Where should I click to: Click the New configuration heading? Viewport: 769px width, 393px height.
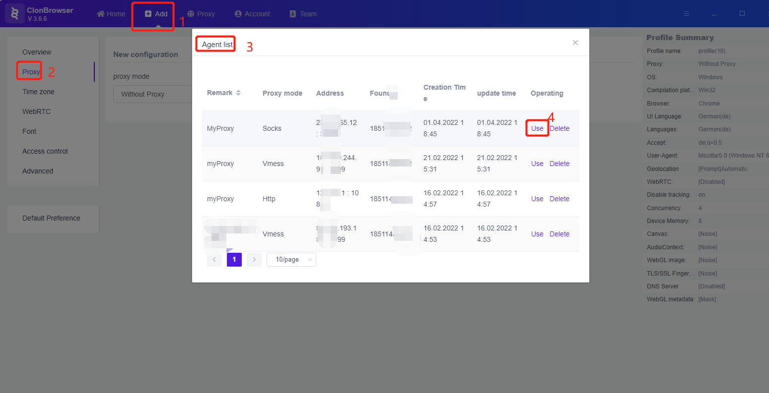(x=145, y=55)
